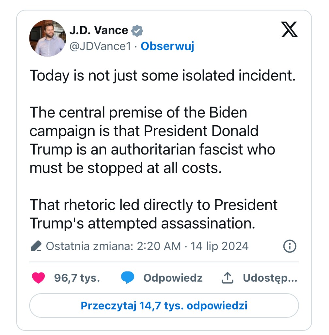Click the share upload arrow icon

tap(227, 278)
